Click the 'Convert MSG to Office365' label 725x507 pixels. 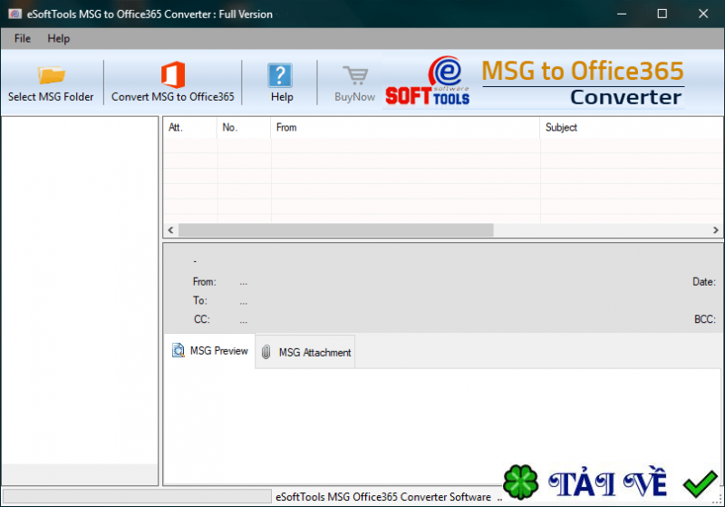(x=173, y=97)
